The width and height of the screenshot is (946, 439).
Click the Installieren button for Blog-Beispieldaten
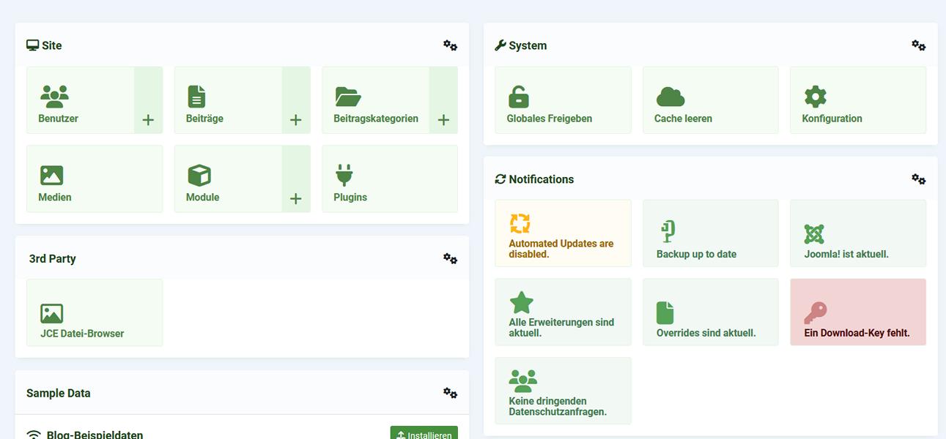pyautogui.click(x=424, y=434)
